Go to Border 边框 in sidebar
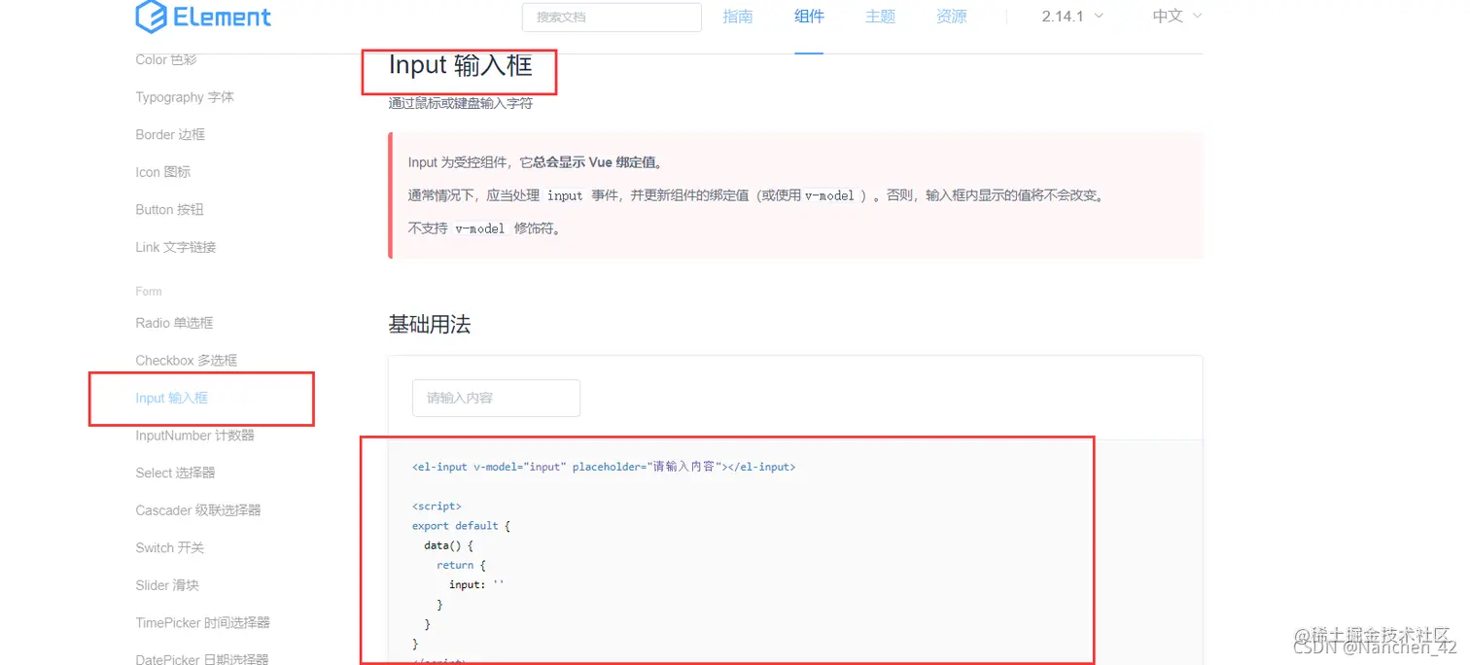Image resolution: width=1470 pixels, height=665 pixels. 170,134
